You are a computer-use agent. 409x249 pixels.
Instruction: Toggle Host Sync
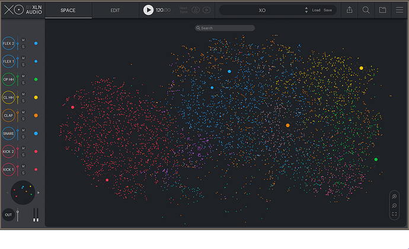(x=184, y=10)
